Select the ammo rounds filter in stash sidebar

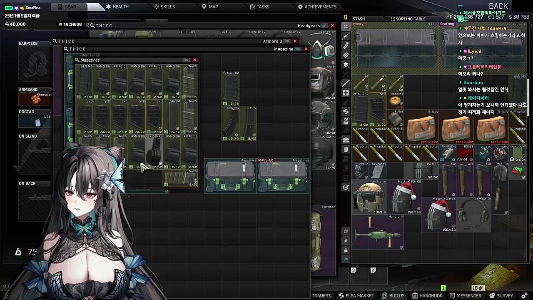point(346,55)
